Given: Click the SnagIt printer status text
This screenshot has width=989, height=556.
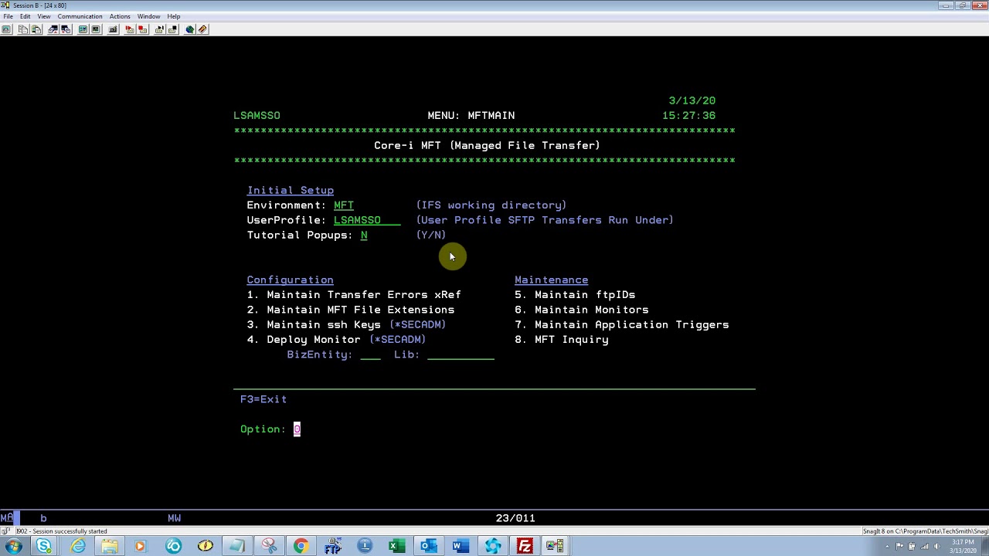Looking at the screenshot, I should coord(925,531).
